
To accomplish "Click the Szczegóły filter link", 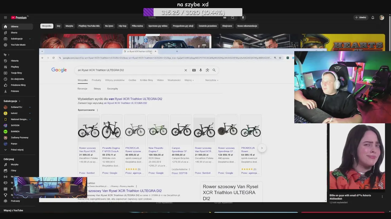I will (112, 89).
